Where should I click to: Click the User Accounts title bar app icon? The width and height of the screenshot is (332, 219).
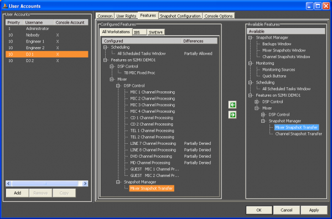pyautogui.click(x=4, y=6)
